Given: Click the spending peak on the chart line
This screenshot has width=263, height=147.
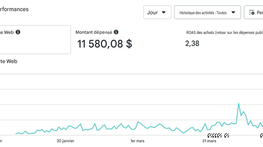Looking at the screenshot, I should click(238, 103).
